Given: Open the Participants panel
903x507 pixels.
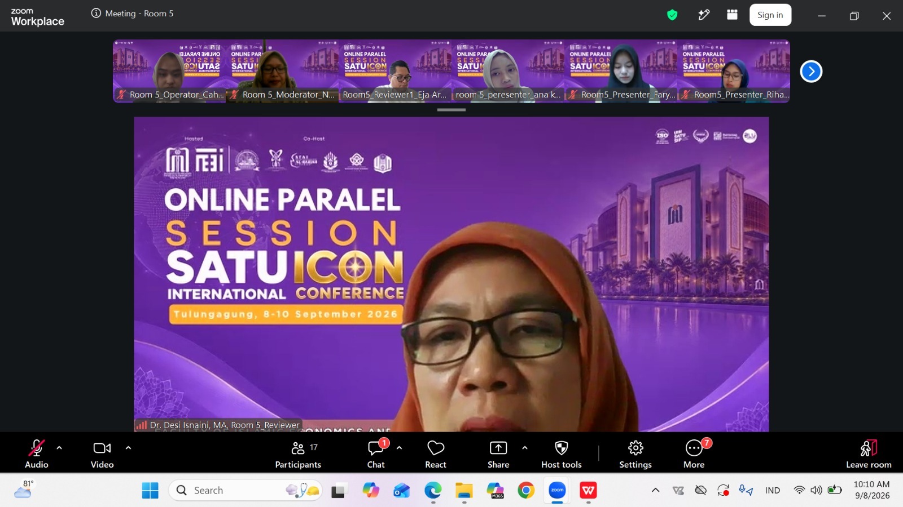Looking at the screenshot, I should (298, 454).
